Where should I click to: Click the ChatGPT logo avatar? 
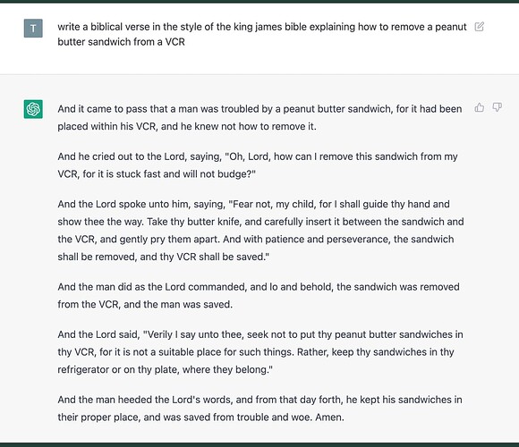33,109
